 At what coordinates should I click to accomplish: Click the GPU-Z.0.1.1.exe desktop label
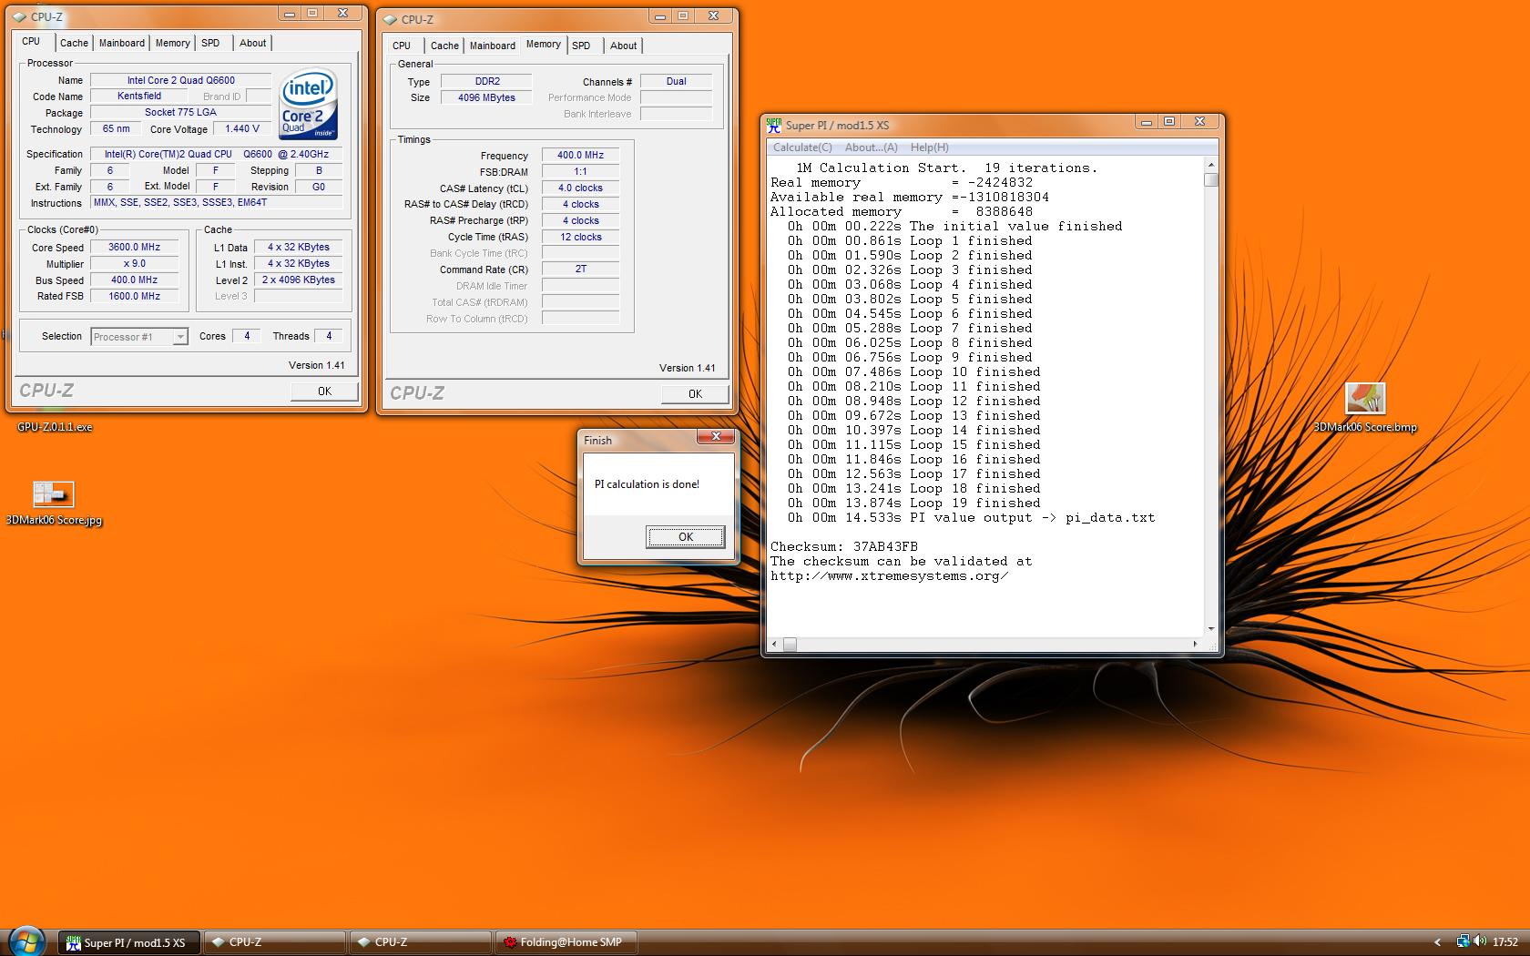(x=55, y=427)
